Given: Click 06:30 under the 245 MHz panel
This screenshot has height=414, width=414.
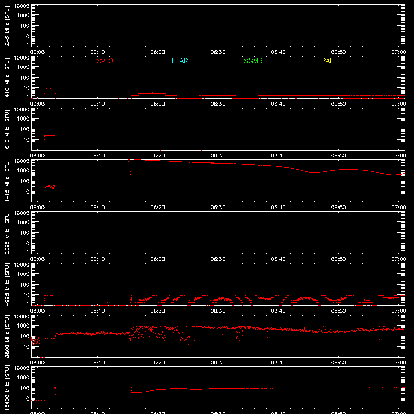Looking at the screenshot, I should pyautogui.click(x=218, y=52).
